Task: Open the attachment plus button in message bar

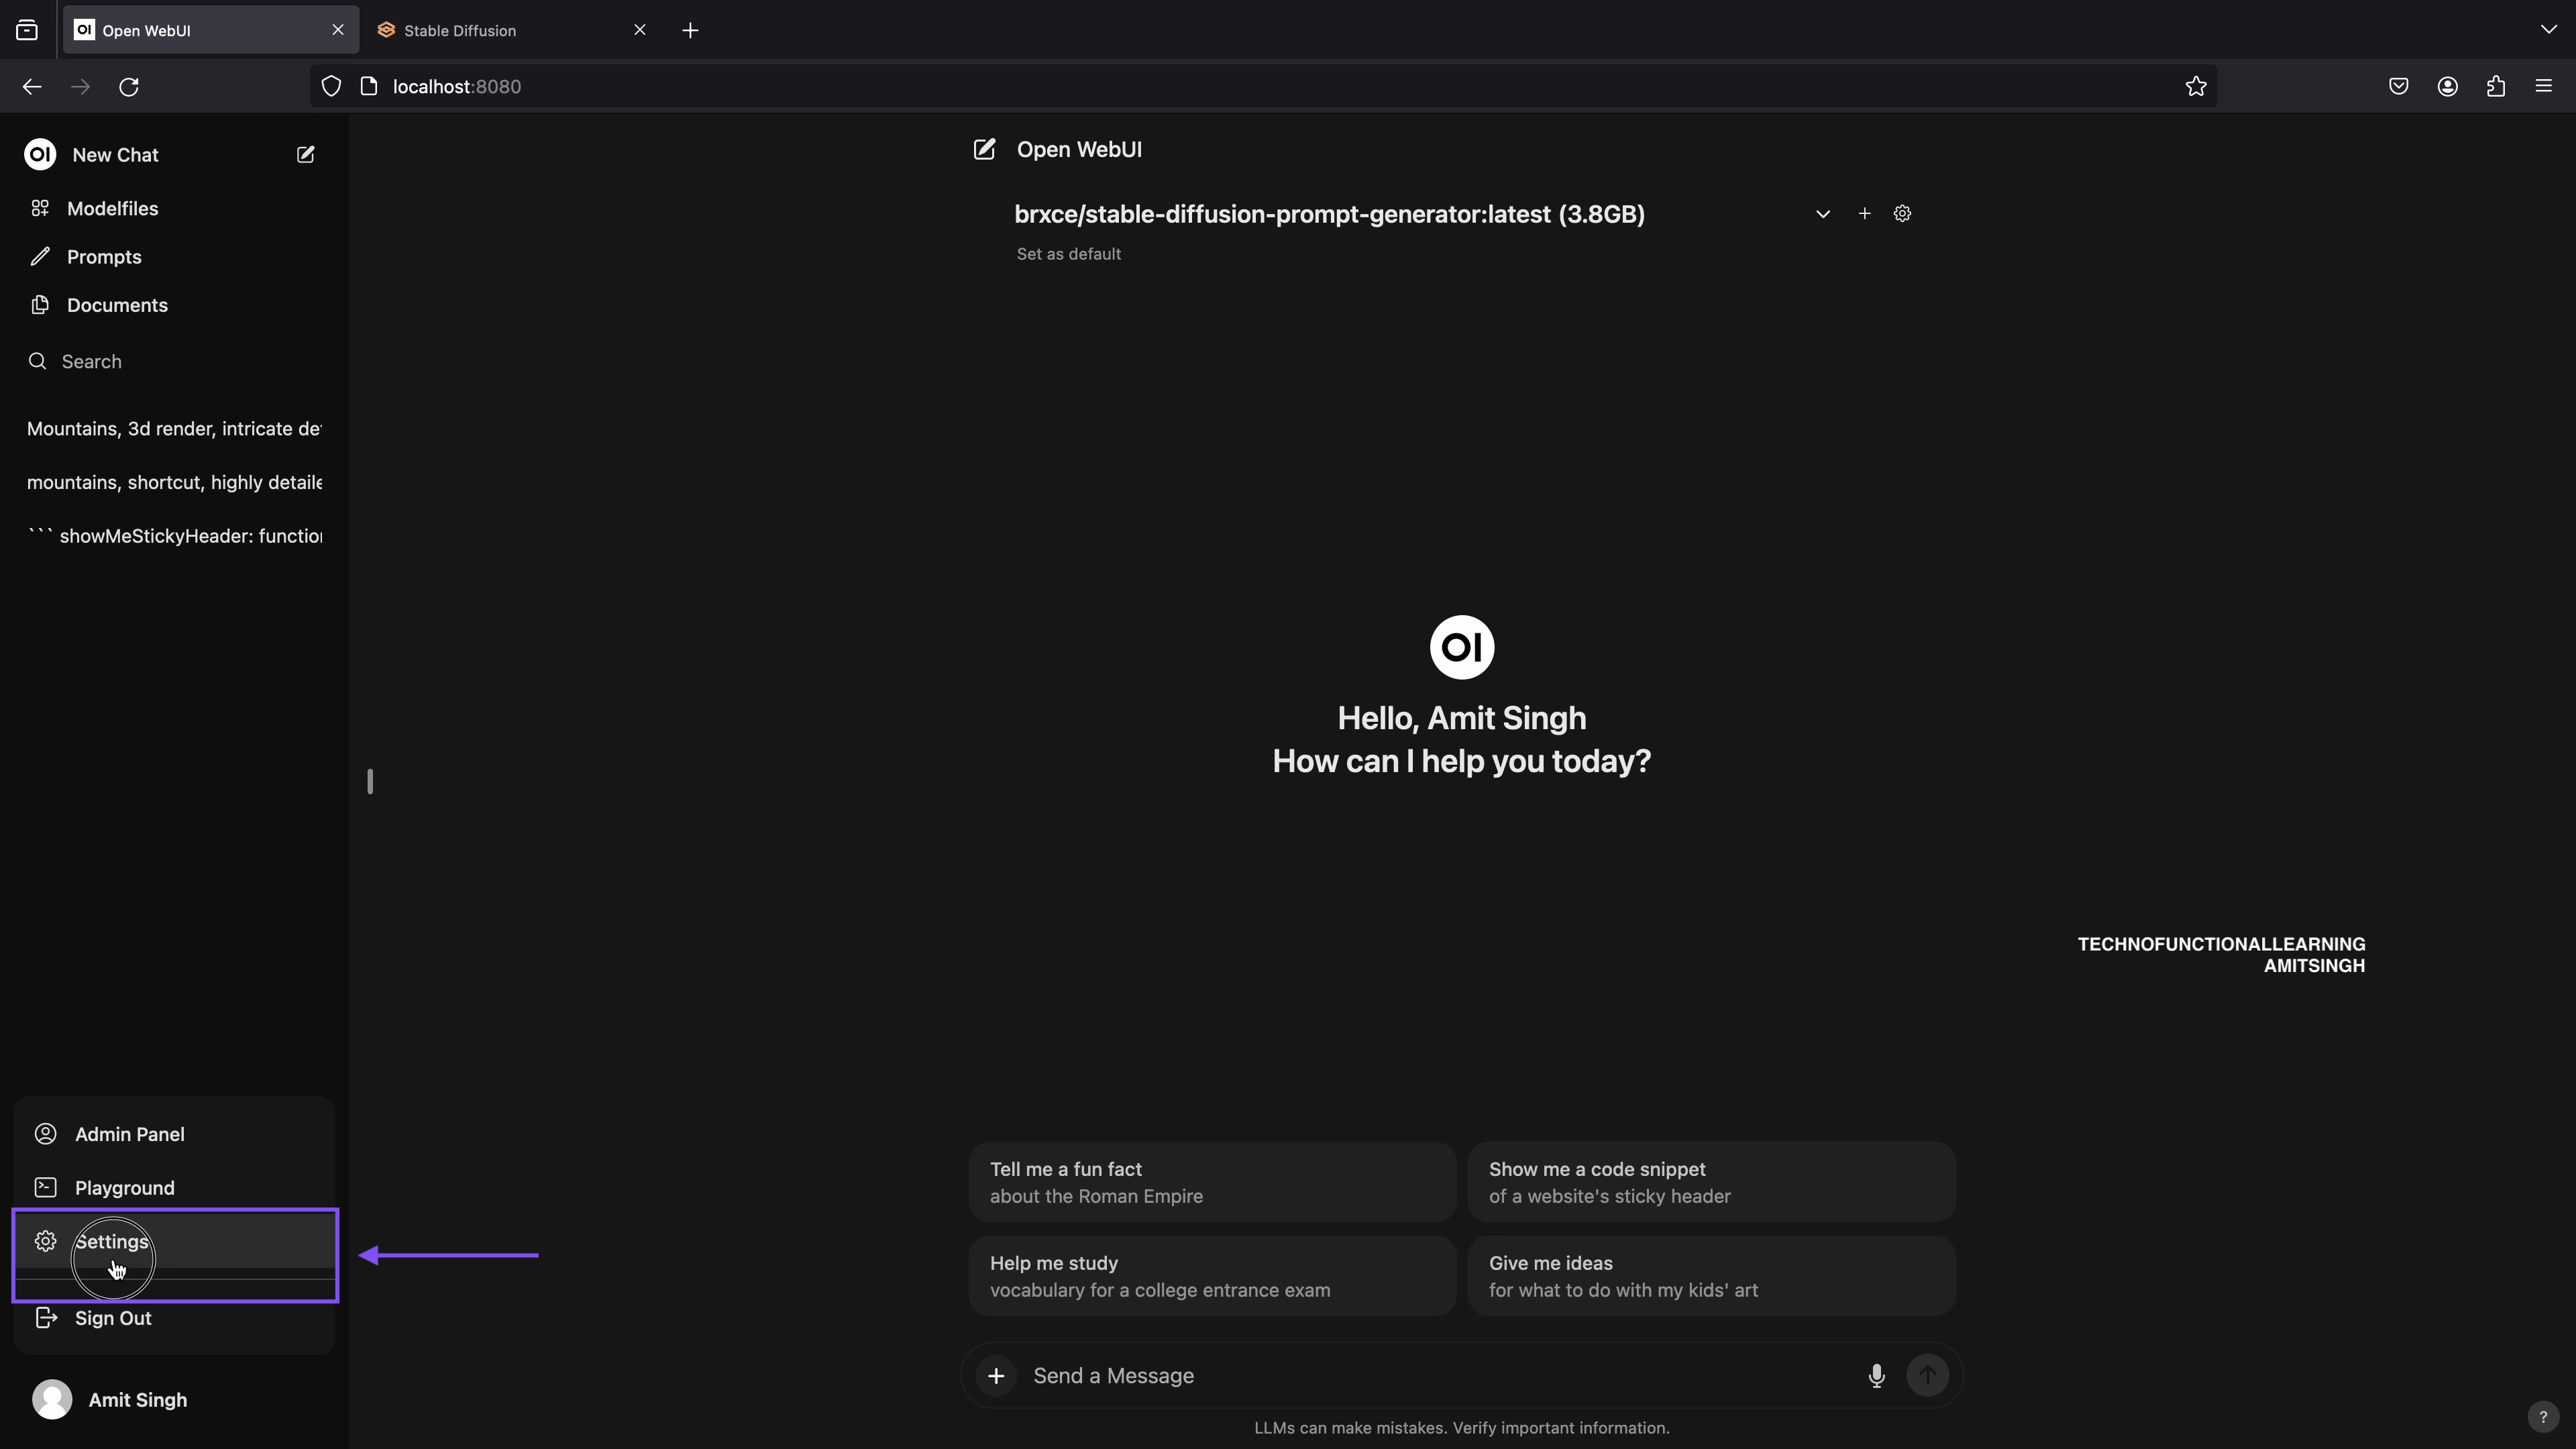Action: tap(996, 1375)
